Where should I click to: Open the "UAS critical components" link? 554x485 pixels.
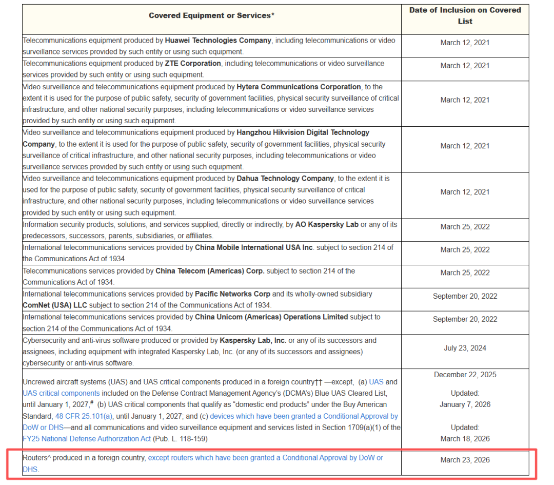coord(61,393)
